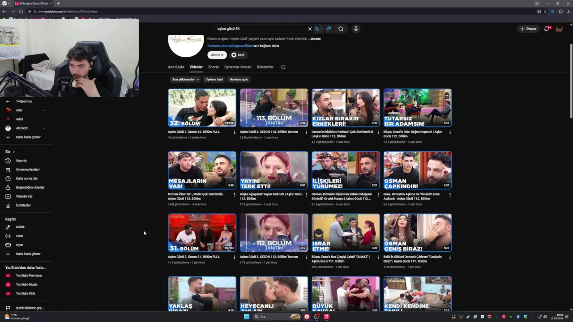The image size is (573, 322).
Task: Open 'Mesajların Var' video thumbnail
Action: (202, 170)
